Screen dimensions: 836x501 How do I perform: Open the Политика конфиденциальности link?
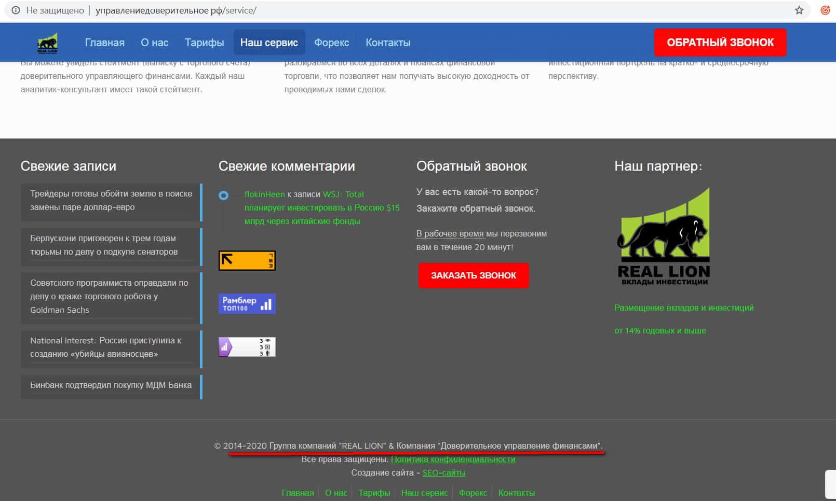pyautogui.click(x=453, y=459)
